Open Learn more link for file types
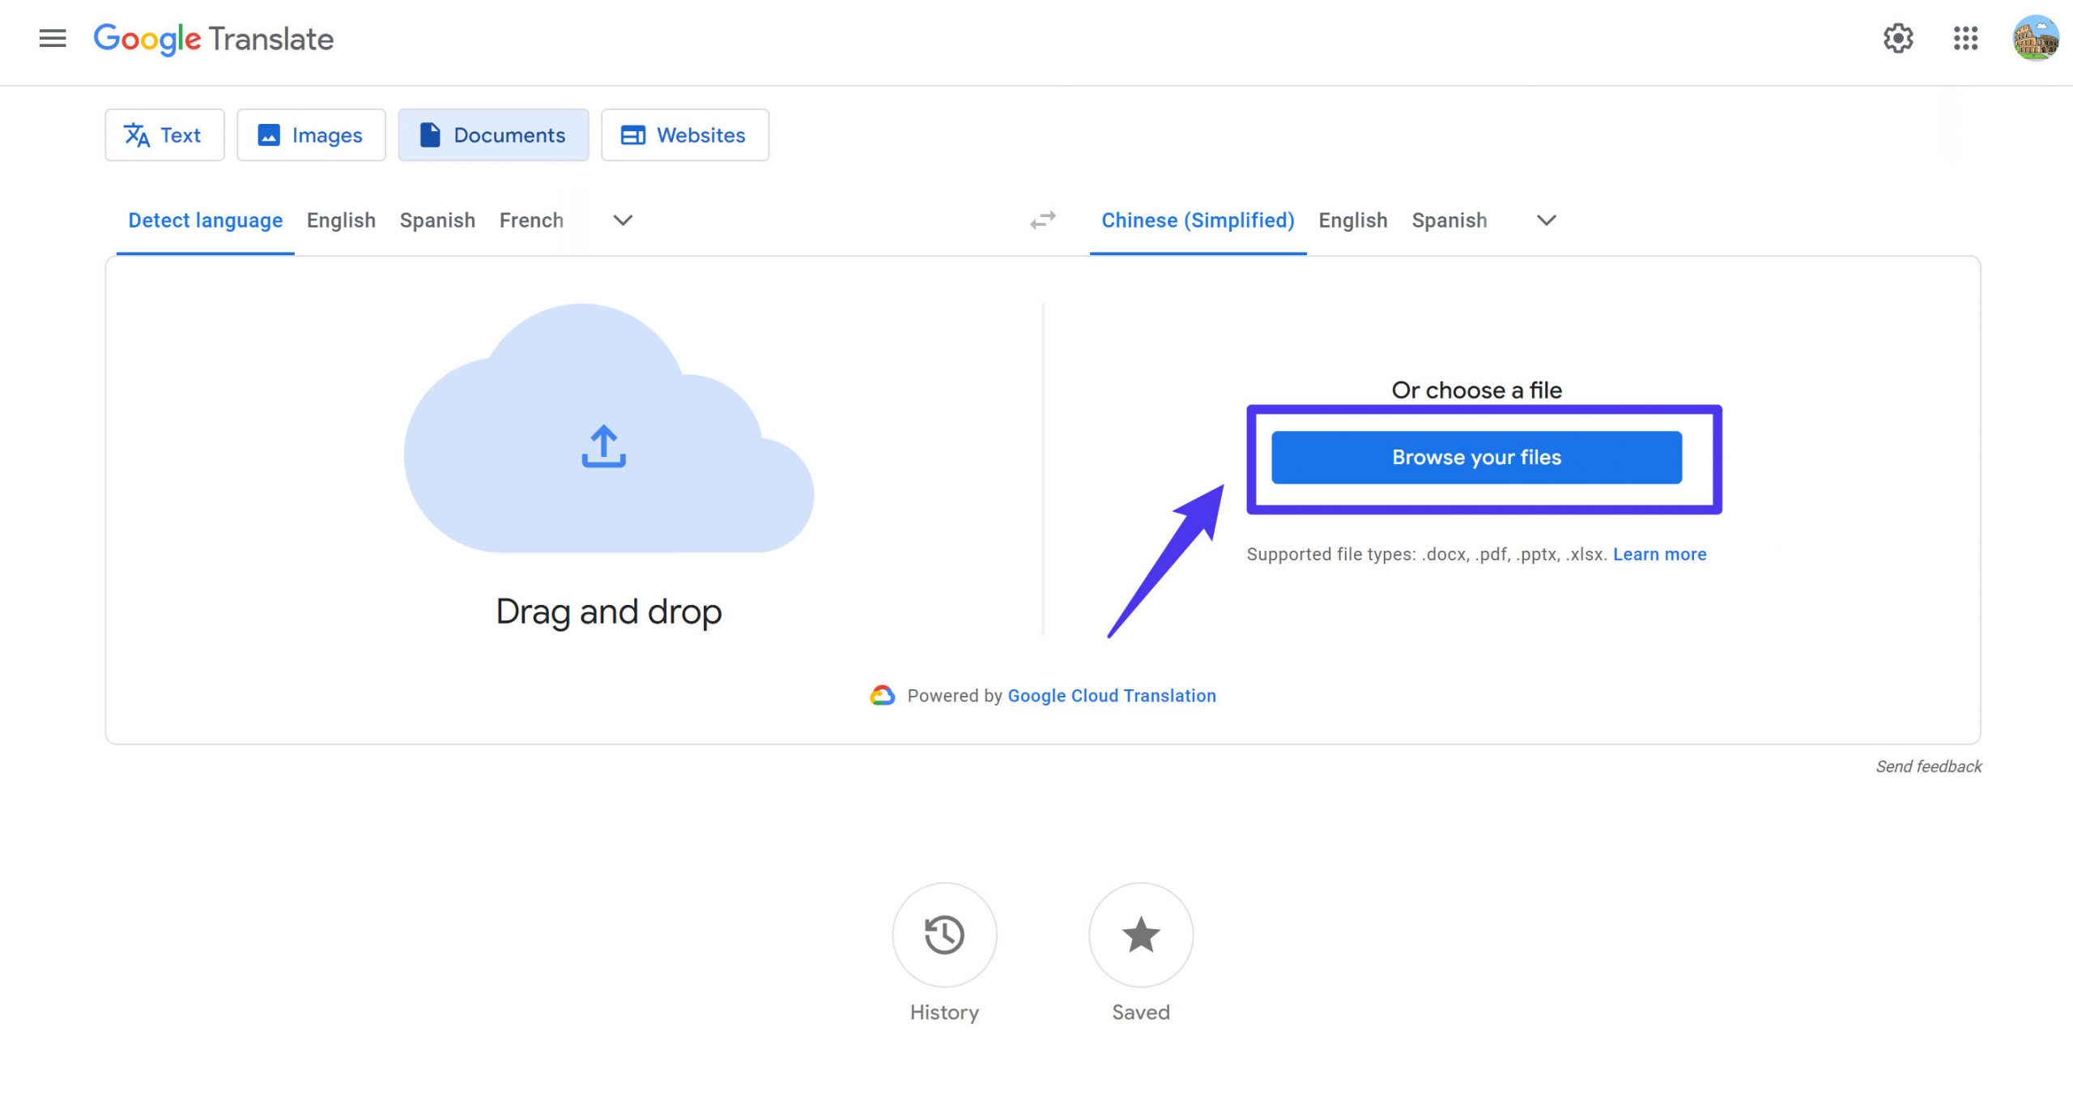 click(1659, 554)
